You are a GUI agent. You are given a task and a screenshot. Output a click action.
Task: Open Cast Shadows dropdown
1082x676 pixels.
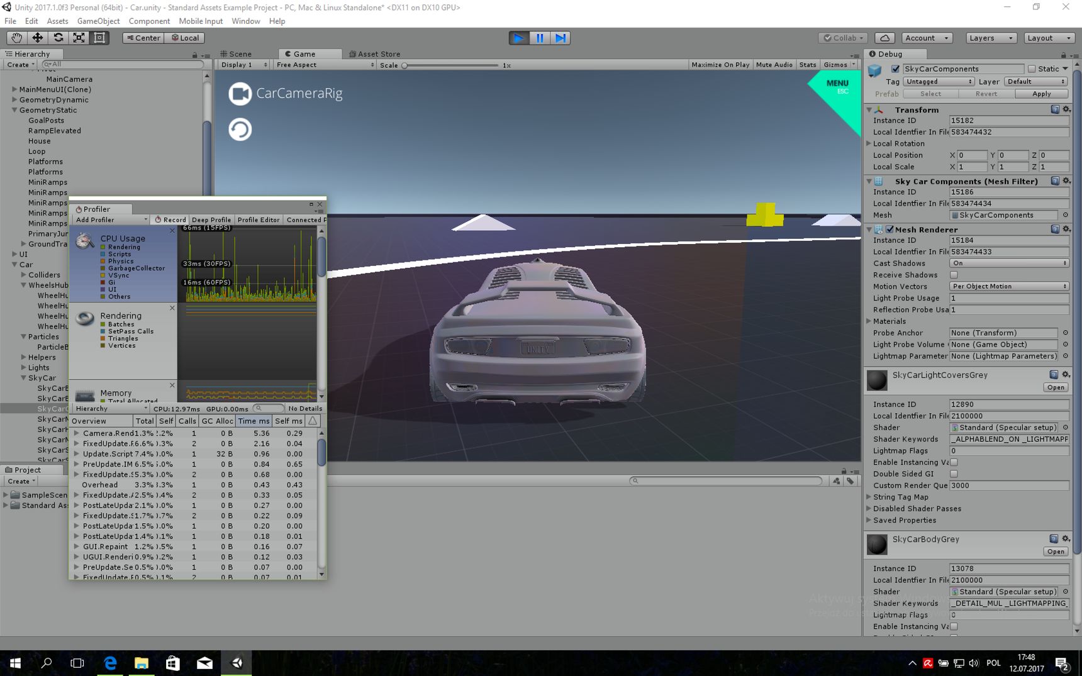(x=1009, y=263)
